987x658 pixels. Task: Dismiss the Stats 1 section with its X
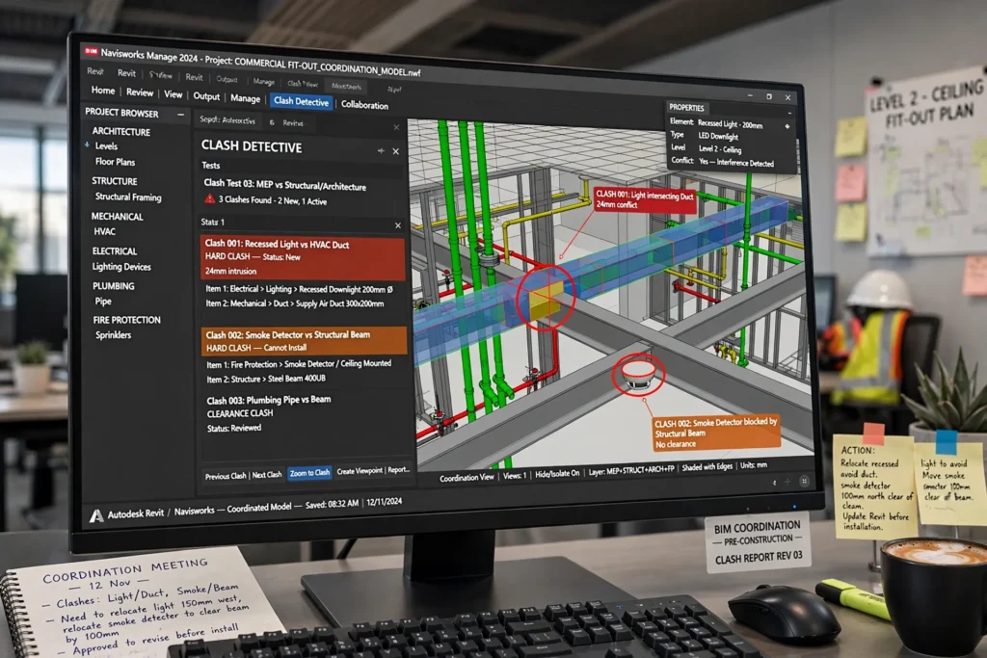[398, 225]
